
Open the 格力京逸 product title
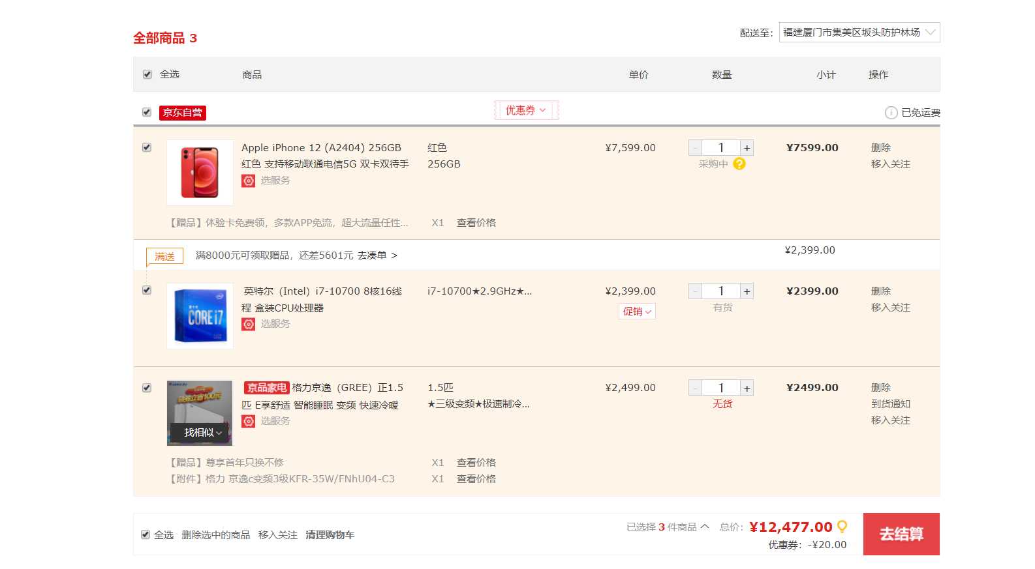(322, 396)
